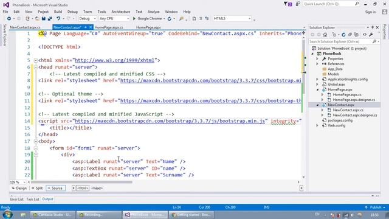
Task: Click the Windows Start orb
Action: pos(7,215)
